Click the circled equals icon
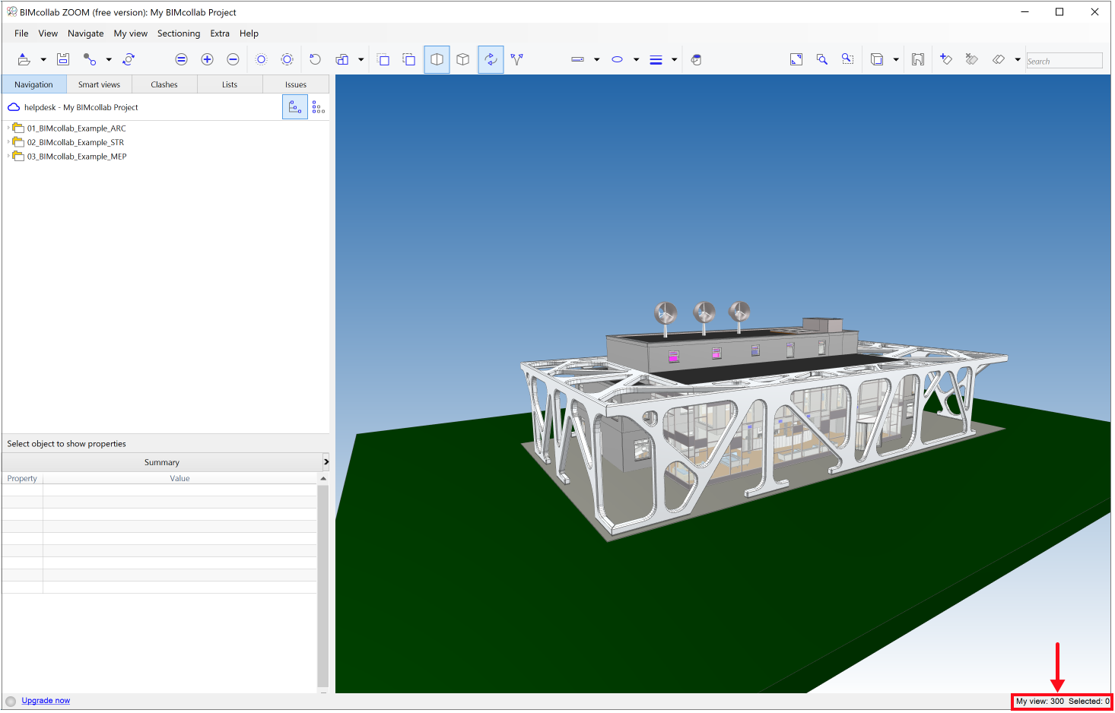Viewport: 1115px width, 713px height. [181, 59]
